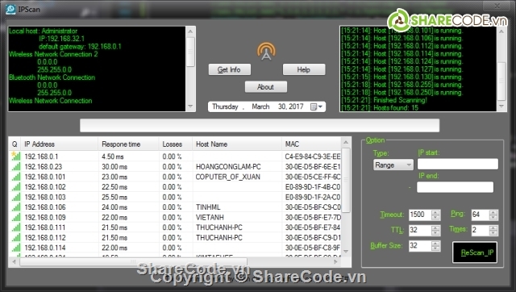The image size is (516, 292).
Task: Click the About button
Action: point(265,87)
